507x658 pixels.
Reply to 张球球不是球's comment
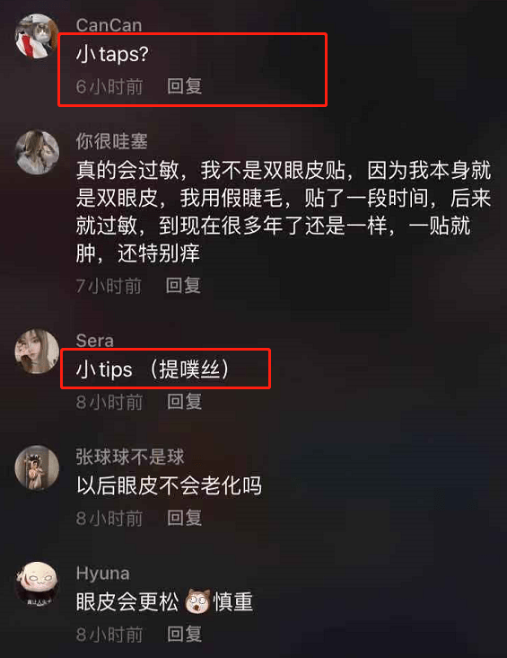pos(184,518)
